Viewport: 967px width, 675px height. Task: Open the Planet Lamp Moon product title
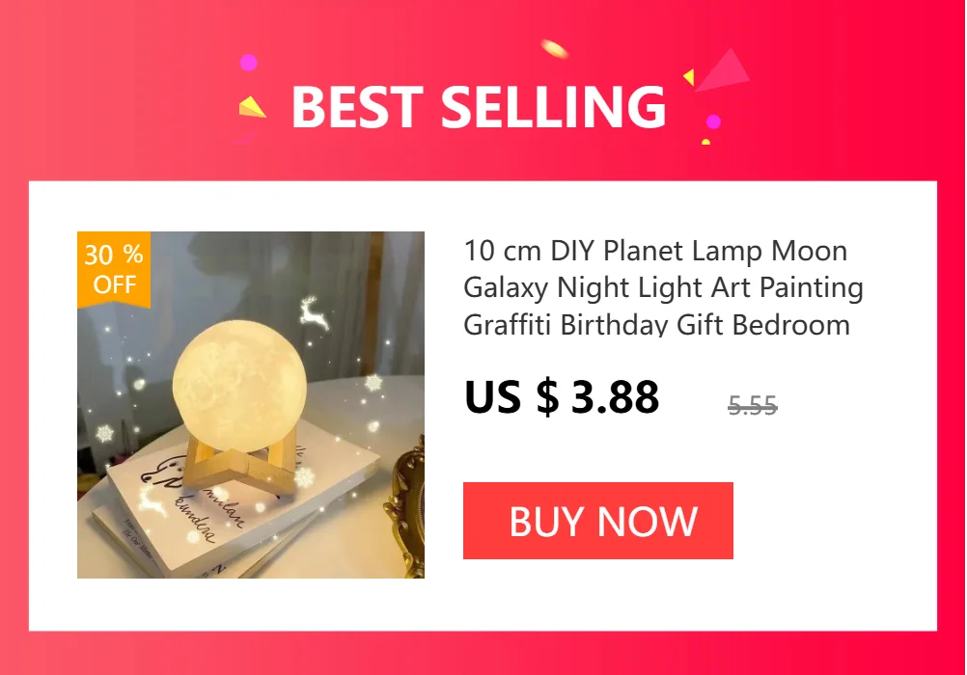pyautogui.click(x=663, y=287)
